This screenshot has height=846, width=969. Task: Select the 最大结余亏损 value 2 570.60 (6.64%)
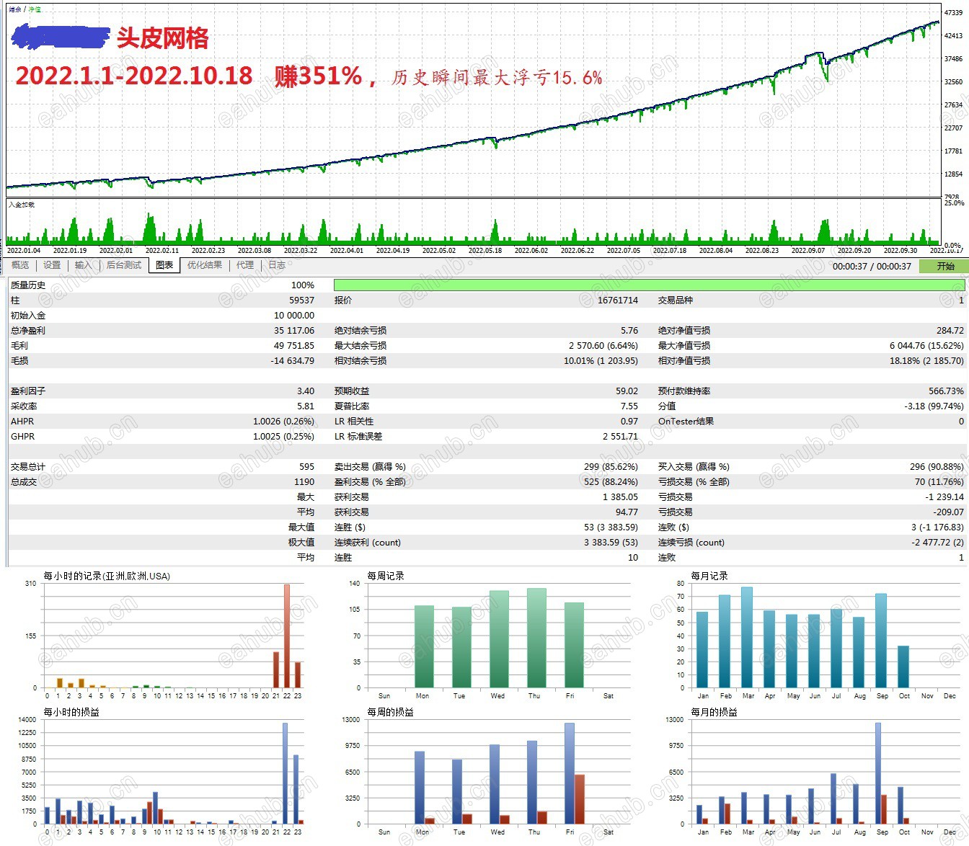603,346
